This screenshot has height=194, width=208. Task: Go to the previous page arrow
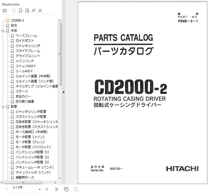[x=7, y=189]
